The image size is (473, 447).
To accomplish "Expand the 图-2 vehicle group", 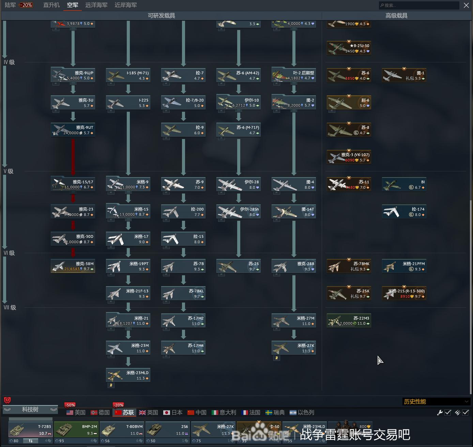I will pyautogui.click(x=294, y=111).
